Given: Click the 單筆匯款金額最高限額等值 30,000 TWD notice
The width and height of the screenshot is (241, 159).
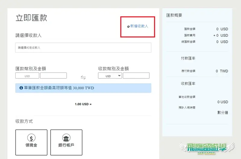Looking at the screenshot, I should (x=83, y=88).
